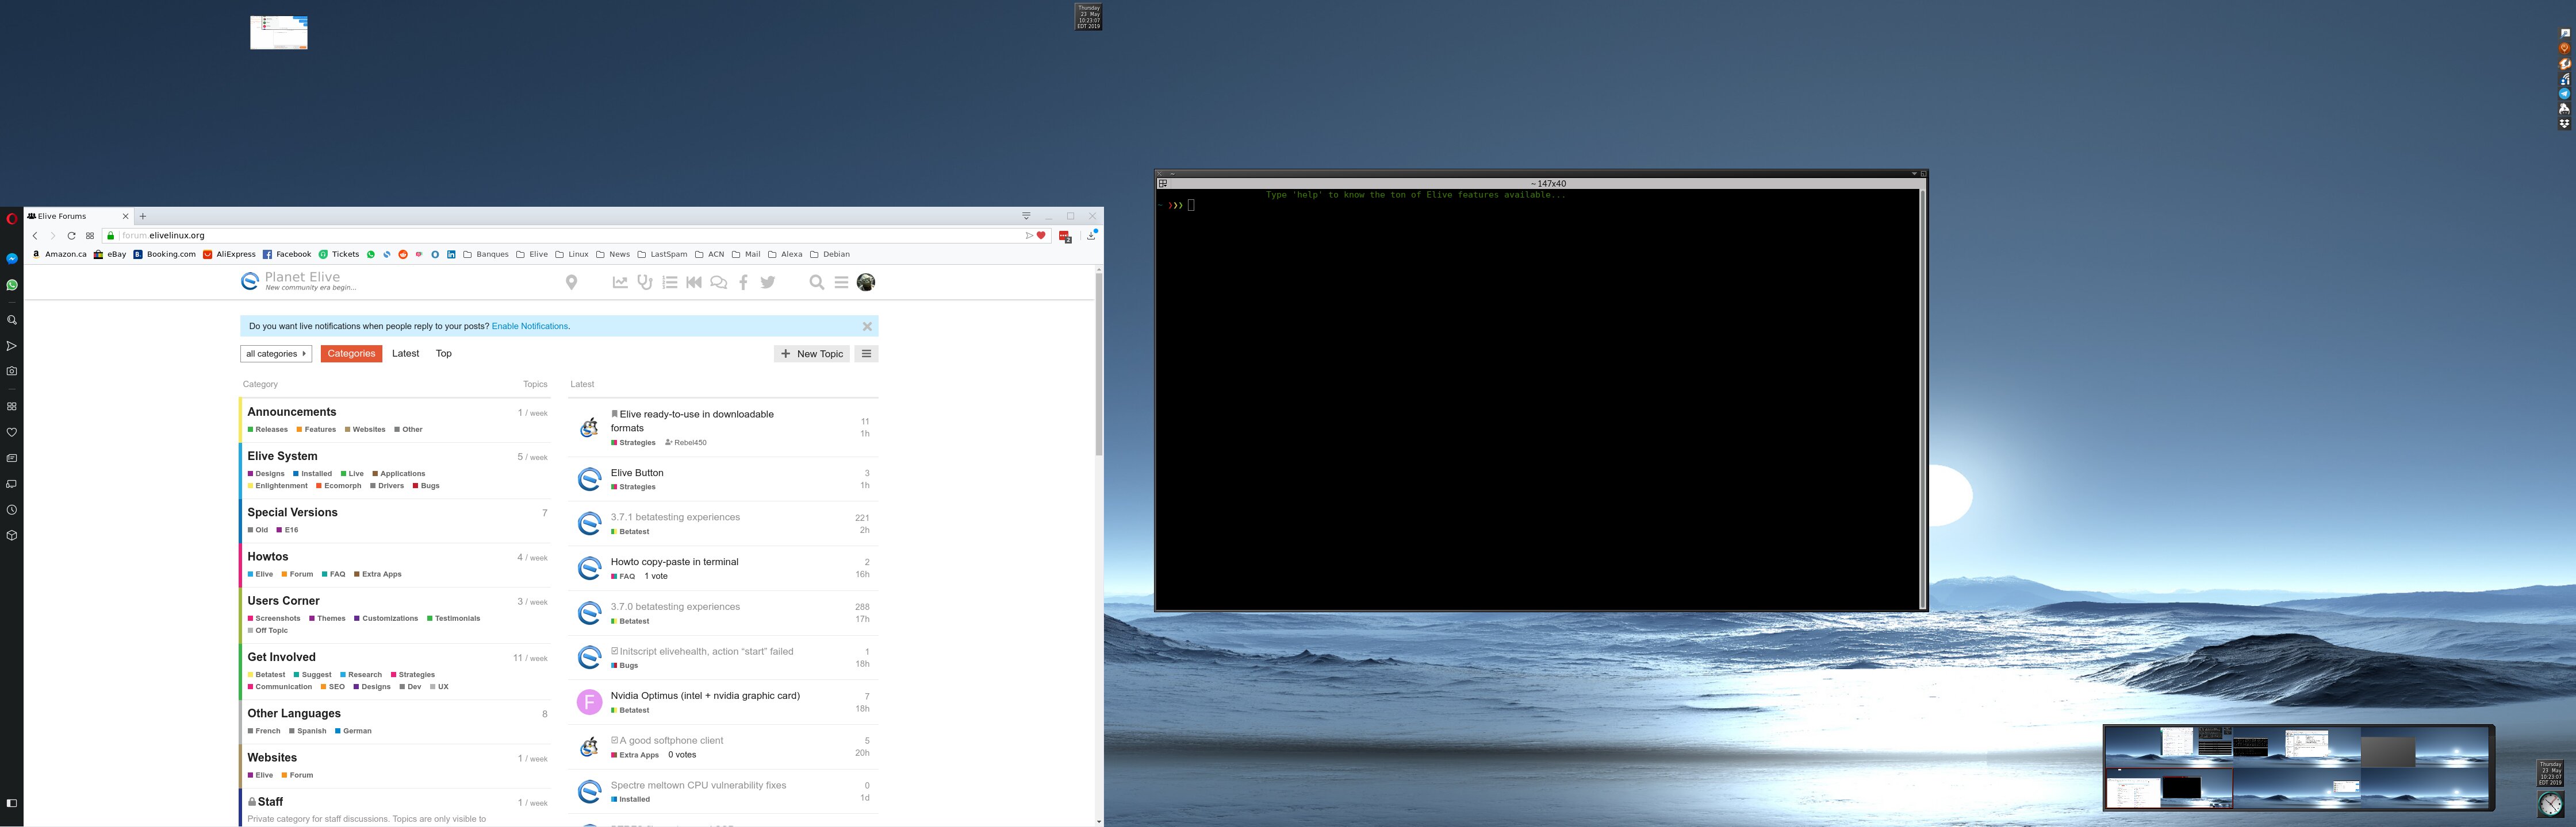Go back with the browser back arrow
Image resolution: width=2576 pixels, height=827 pixels.
(x=35, y=235)
